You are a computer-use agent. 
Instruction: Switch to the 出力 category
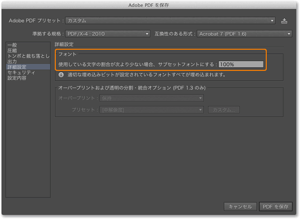click(x=12, y=61)
